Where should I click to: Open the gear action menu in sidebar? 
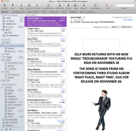point(11,129)
